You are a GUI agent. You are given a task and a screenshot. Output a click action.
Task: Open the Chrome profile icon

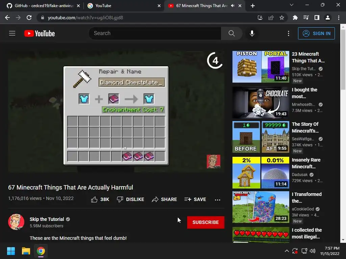328,18
